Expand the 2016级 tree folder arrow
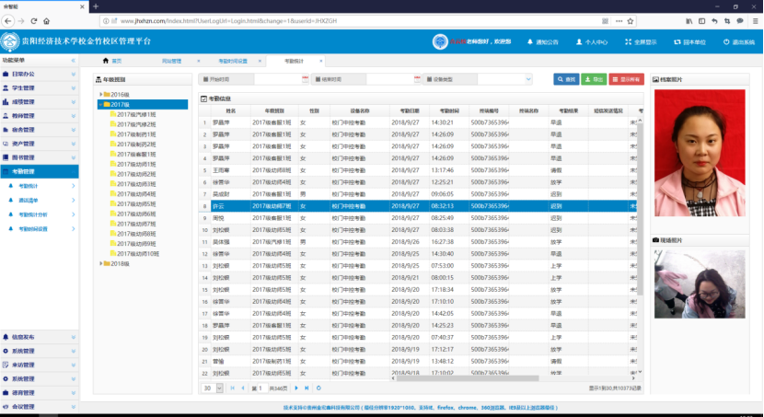The height and width of the screenshot is (417, 764). pos(101,95)
